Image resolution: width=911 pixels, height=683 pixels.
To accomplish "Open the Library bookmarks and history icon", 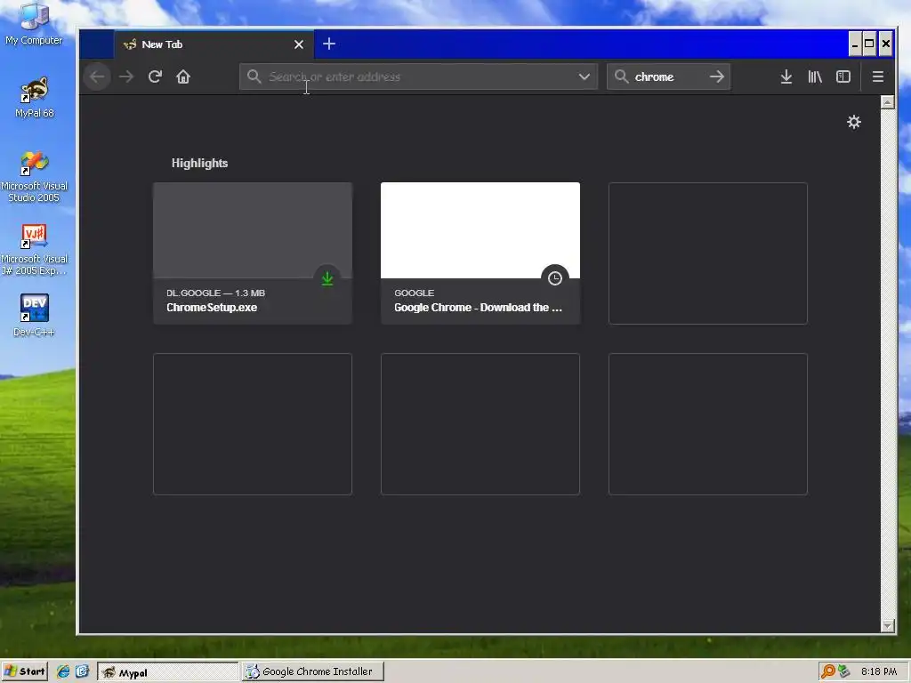I will point(815,76).
